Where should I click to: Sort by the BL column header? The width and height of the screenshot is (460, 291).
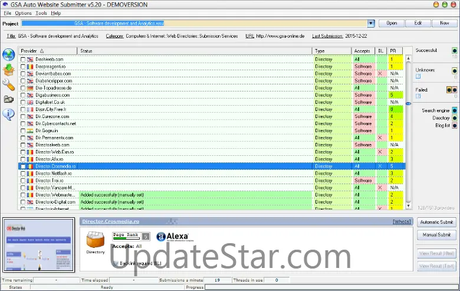(381, 51)
